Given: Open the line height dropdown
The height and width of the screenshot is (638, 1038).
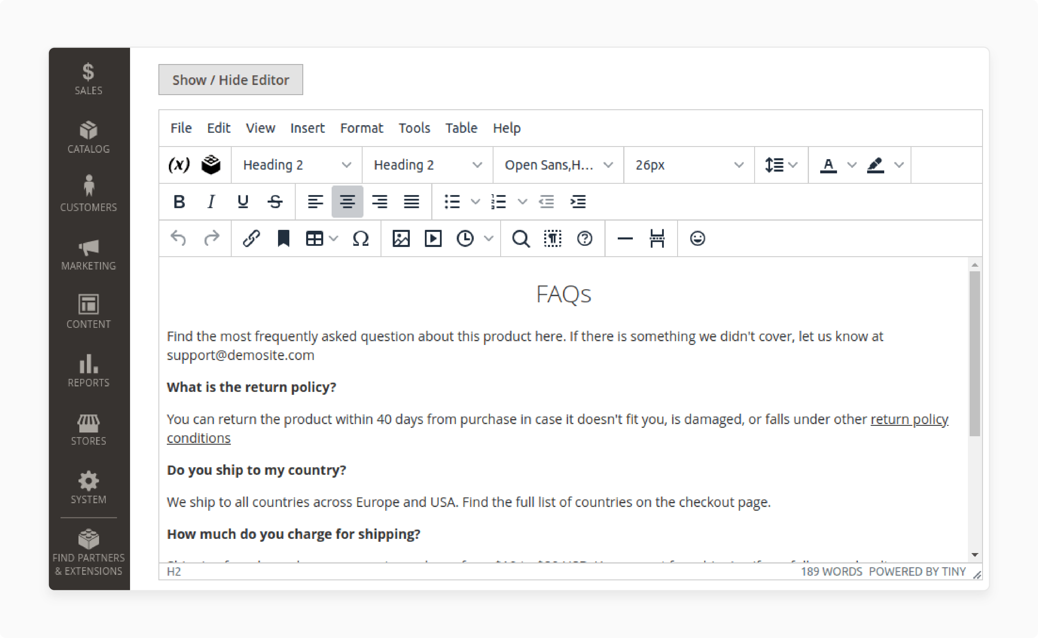Looking at the screenshot, I should 781,165.
